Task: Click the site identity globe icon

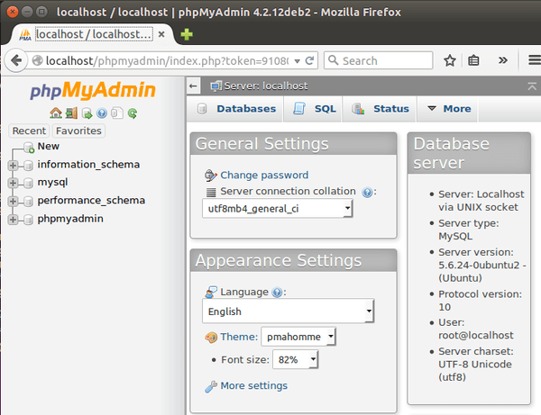Action: pyautogui.click(x=37, y=60)
